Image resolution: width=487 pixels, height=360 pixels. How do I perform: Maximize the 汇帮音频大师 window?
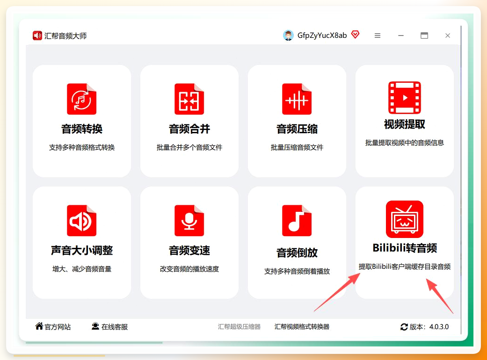click(424, 36)
